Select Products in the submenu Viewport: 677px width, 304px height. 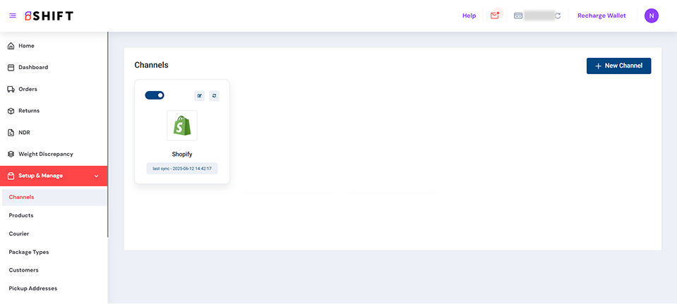[21, 215]
